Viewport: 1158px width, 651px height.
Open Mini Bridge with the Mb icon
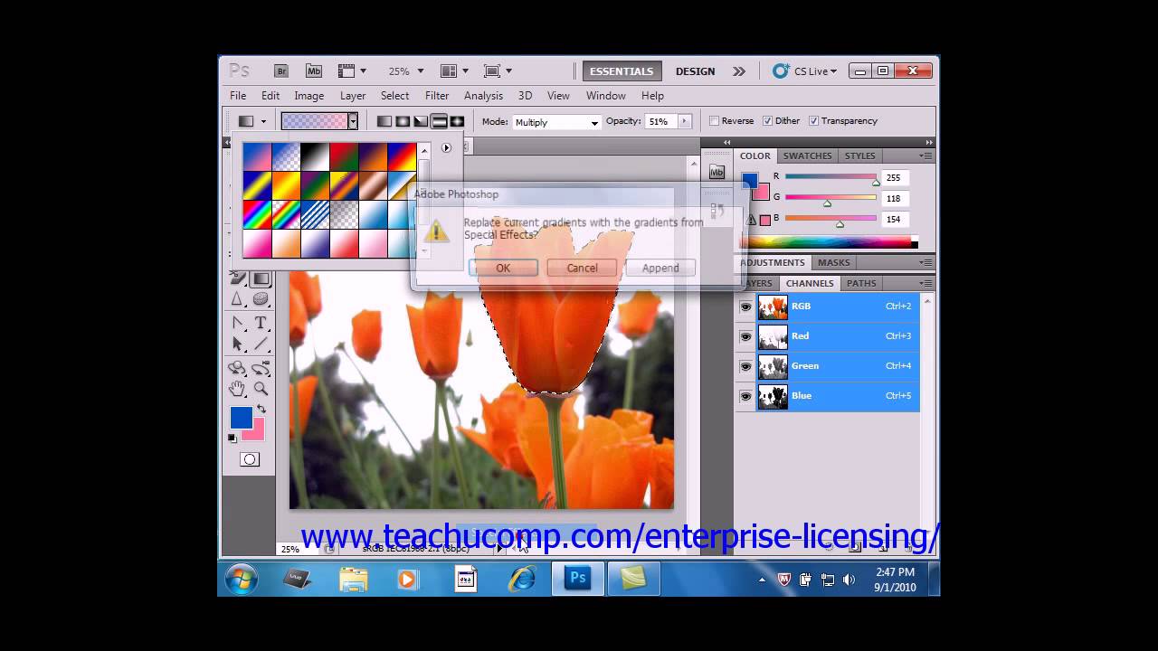click(x=313, y=71)
